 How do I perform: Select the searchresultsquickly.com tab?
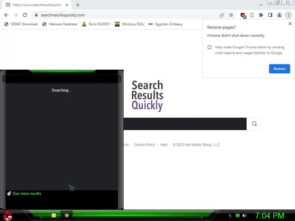coord(37,5)
